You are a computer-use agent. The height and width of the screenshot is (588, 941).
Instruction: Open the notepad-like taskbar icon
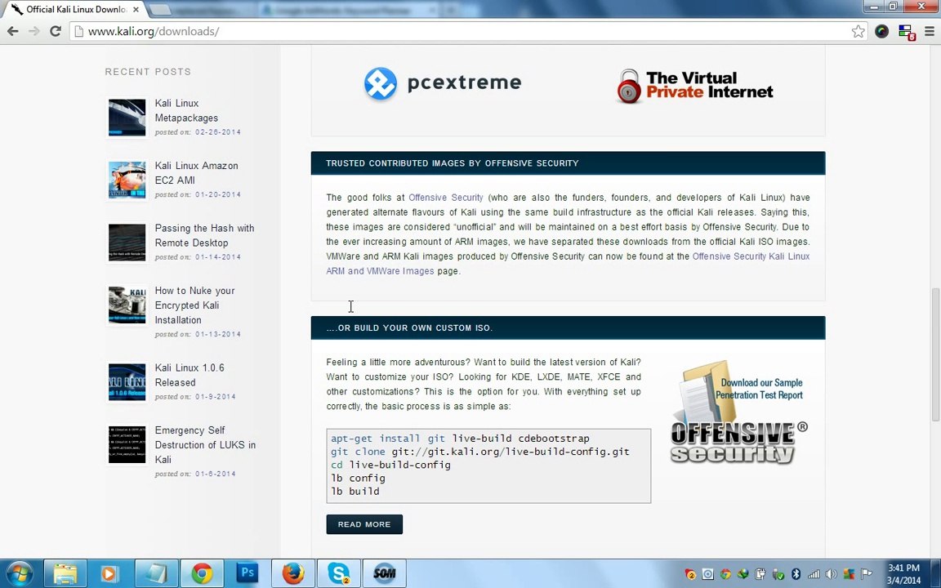[155, 573]
